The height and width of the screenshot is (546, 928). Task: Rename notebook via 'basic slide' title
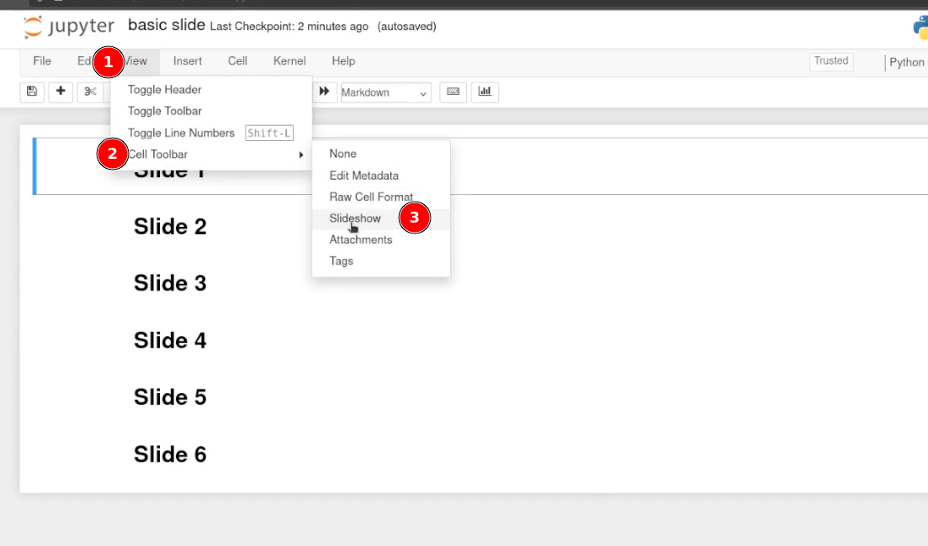click(167, 25)
